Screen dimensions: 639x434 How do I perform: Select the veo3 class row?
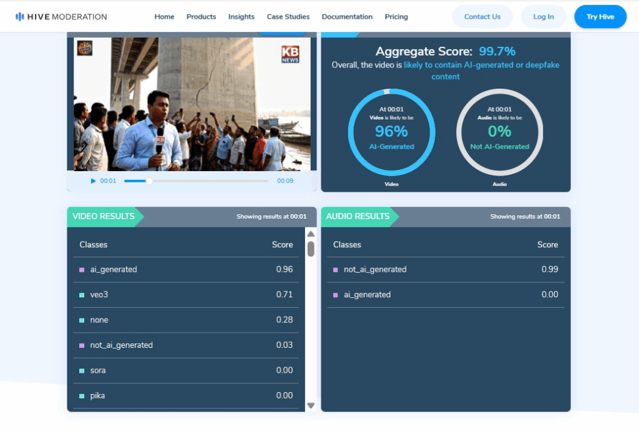[x=186, y=295]
